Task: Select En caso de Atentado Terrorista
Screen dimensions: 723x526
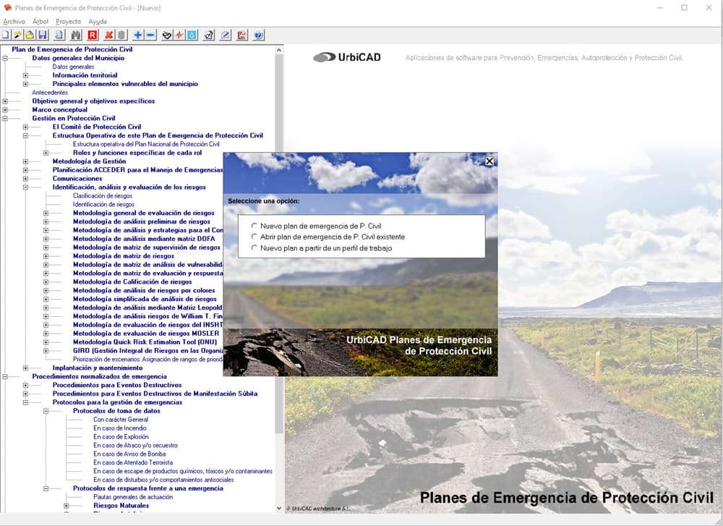Action: click(133, 462)
